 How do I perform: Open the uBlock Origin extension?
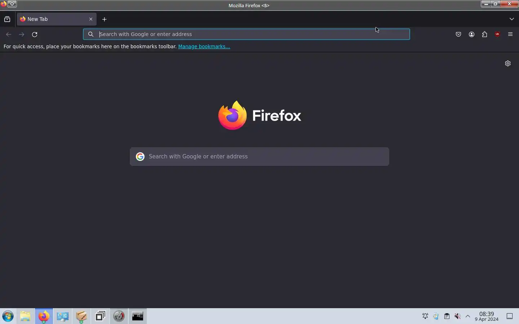click(498, 35)
